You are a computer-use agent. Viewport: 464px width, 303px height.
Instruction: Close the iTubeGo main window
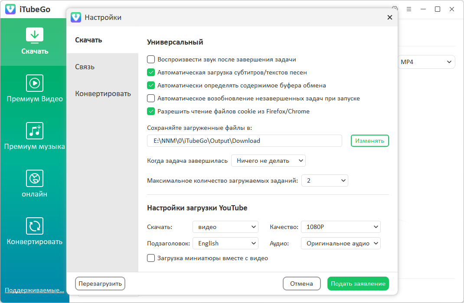451,9
